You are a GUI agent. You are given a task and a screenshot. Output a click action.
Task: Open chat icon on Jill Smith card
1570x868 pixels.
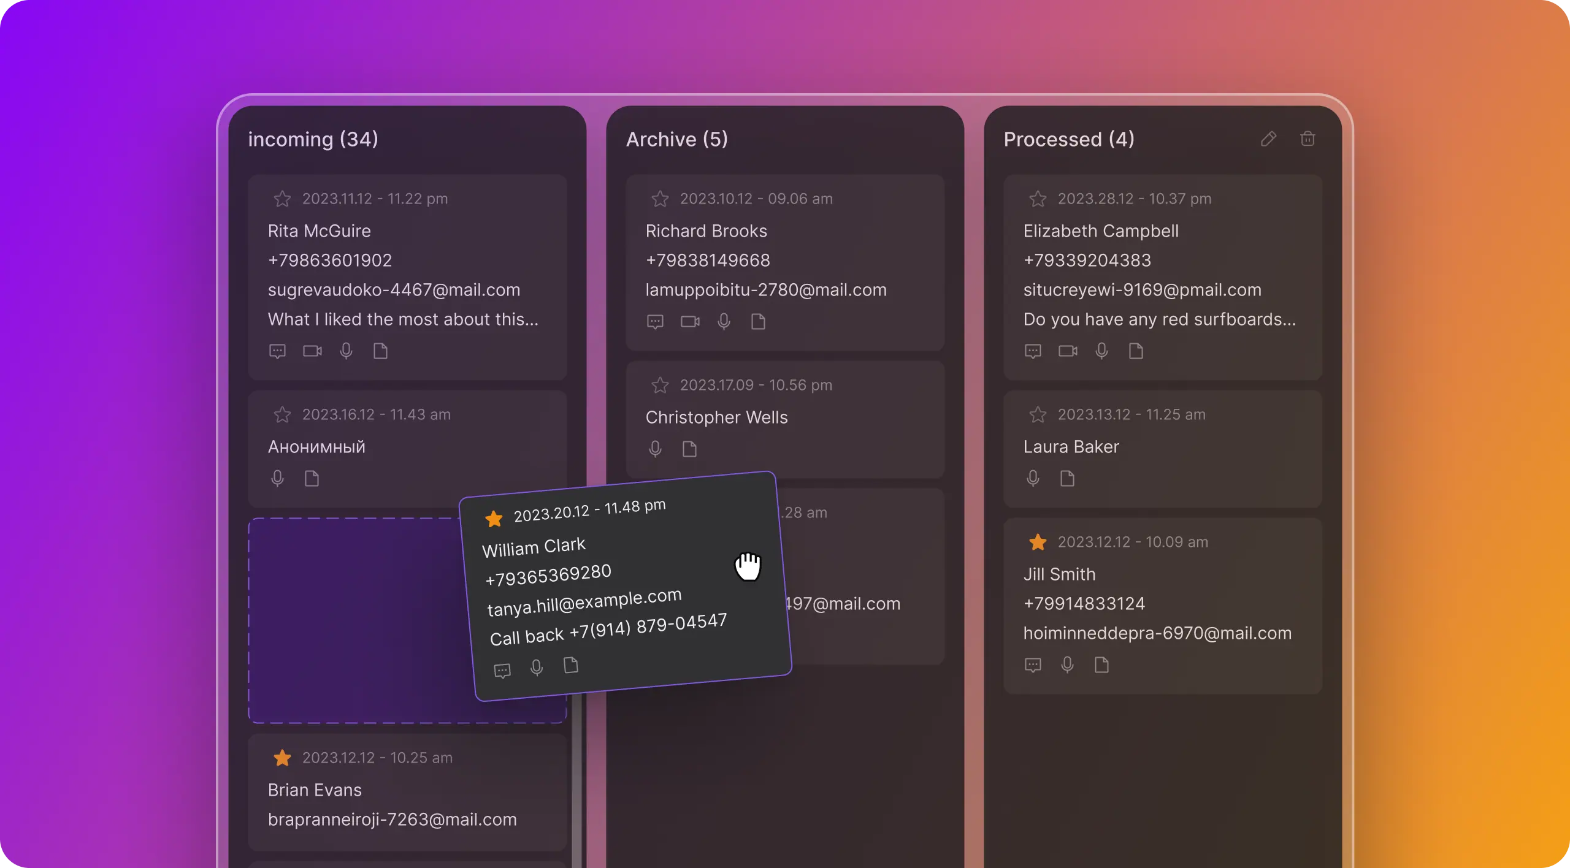coord(1033,664)
